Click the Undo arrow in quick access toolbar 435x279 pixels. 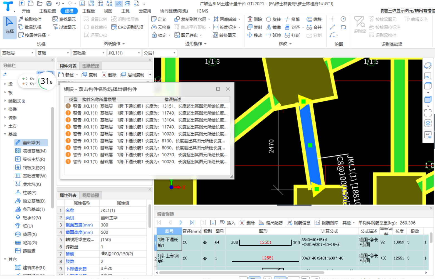pyautogui.click(x=58, y=4)
